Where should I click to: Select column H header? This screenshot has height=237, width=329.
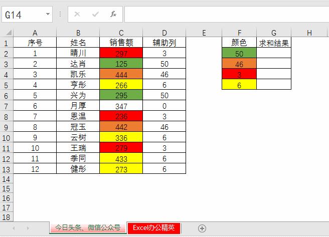pyautogui.click(x=309, y=33)
